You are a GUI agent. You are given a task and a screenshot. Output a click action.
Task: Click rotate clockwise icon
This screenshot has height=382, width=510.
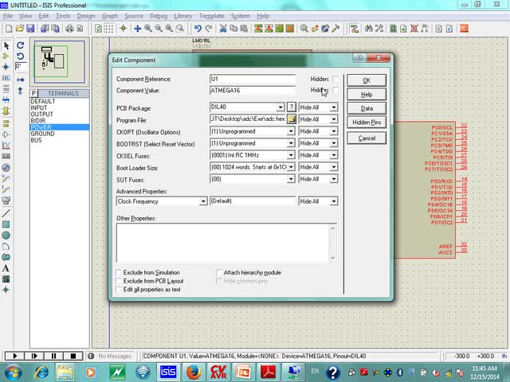[x=20, y=45]
